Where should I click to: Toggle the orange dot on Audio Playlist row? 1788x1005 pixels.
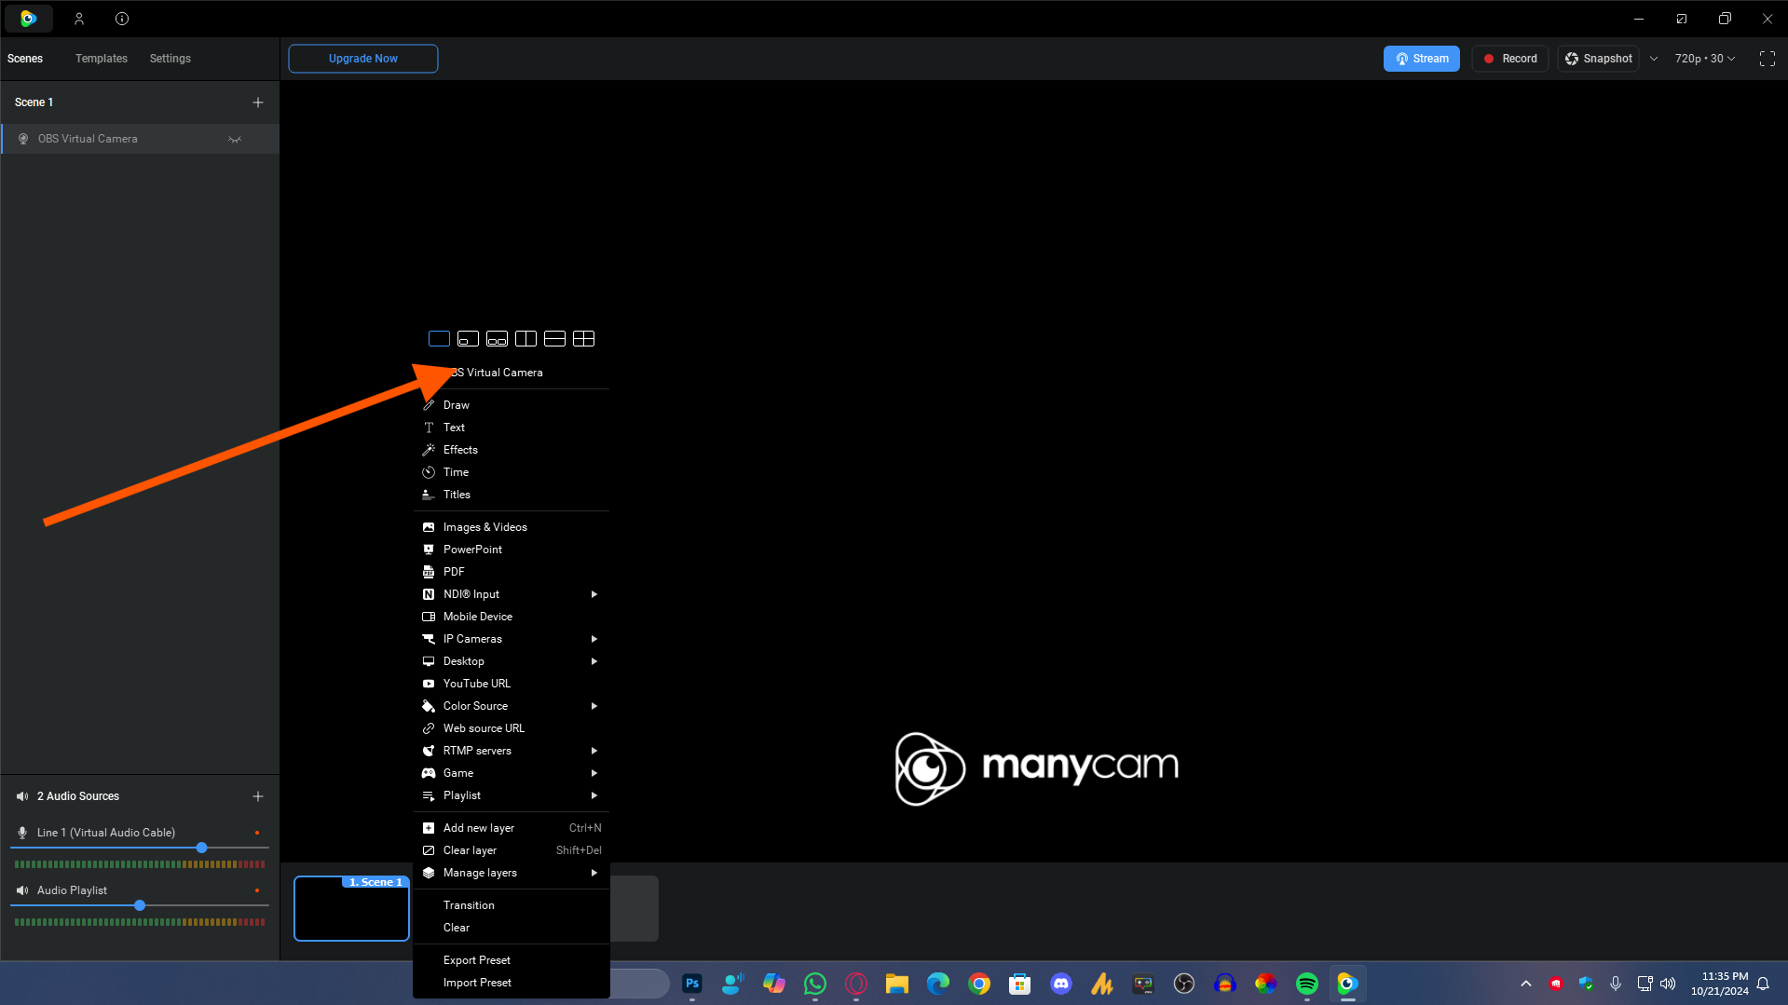point(257,890)
